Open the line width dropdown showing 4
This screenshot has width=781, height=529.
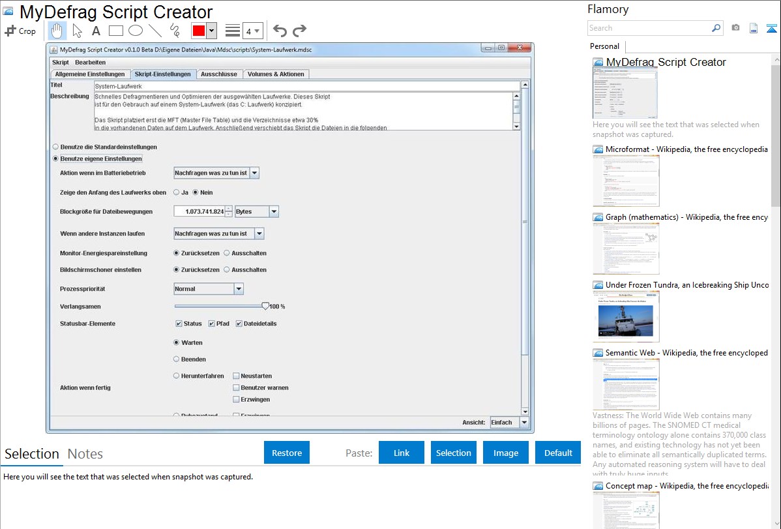click(252, 31)
